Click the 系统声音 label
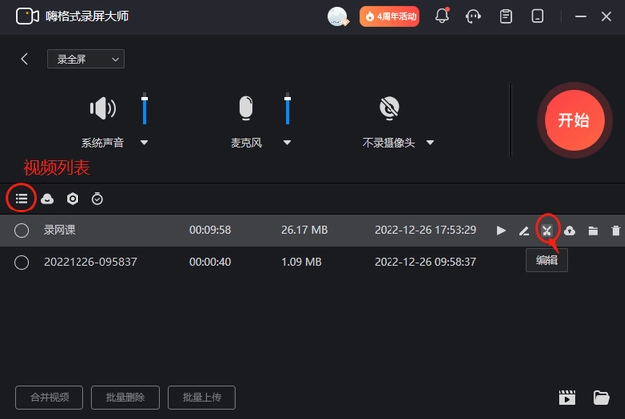This screenshot has height=419, width=625. [x=102, y=143]
